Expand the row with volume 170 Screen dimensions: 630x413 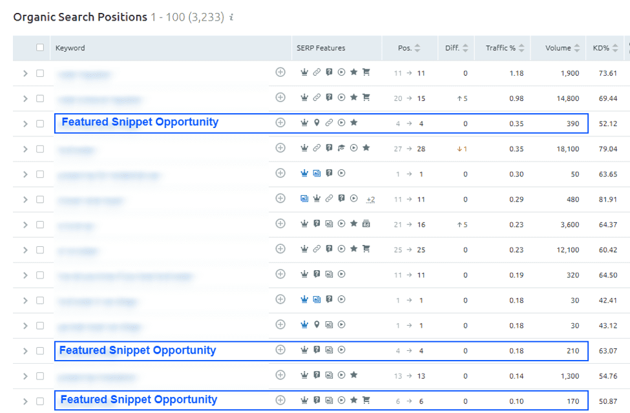point(25,401)
